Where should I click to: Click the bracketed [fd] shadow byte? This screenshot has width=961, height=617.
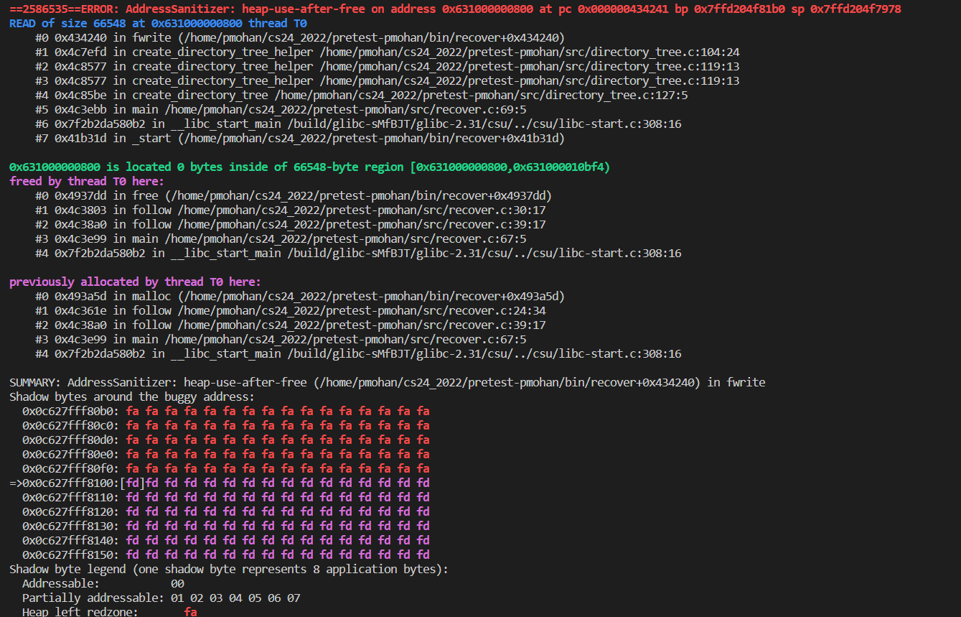132,483
